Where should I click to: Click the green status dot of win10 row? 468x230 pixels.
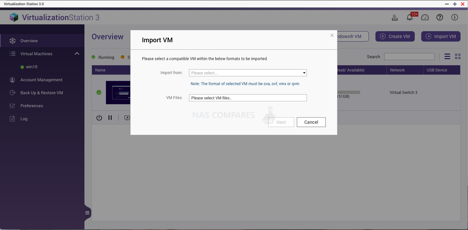99,93
